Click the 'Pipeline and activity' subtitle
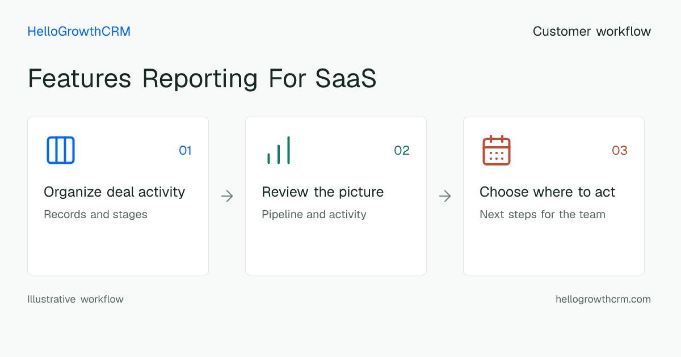The height and width of the screenshot is (357, 681). pyautogui.click(x=314, y=215)
